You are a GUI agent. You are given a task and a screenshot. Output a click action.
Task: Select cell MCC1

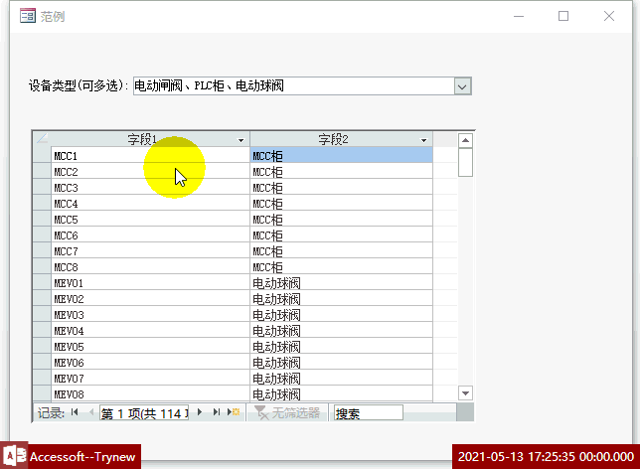(150, 156)
